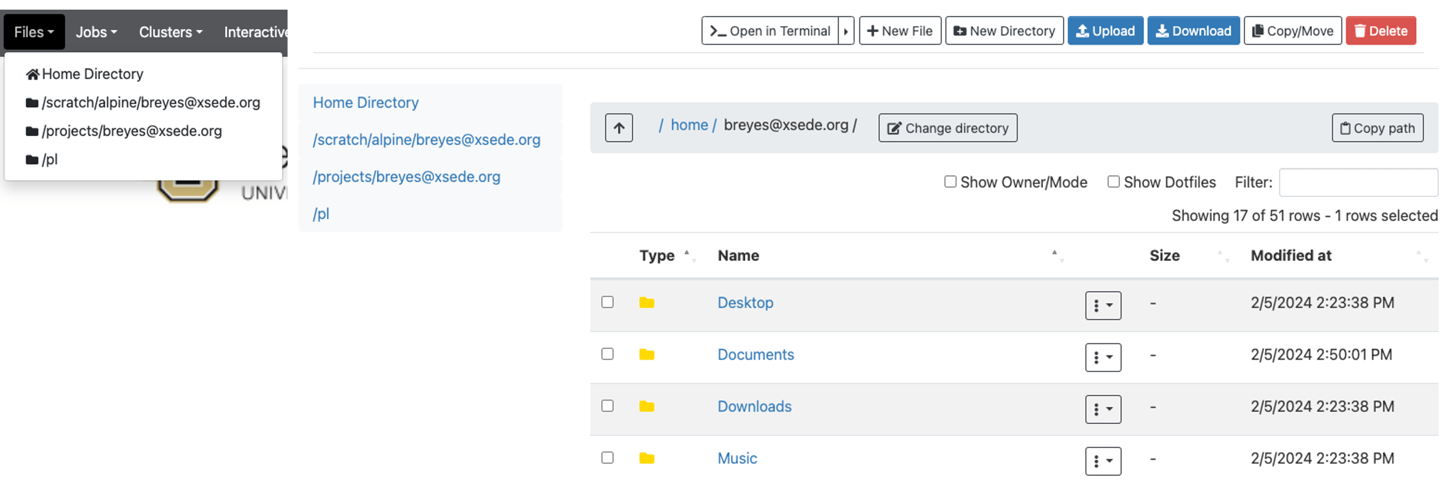Expand the Open in Terminal arrow dropdown

pyautogui.click(x=845, y=31)
